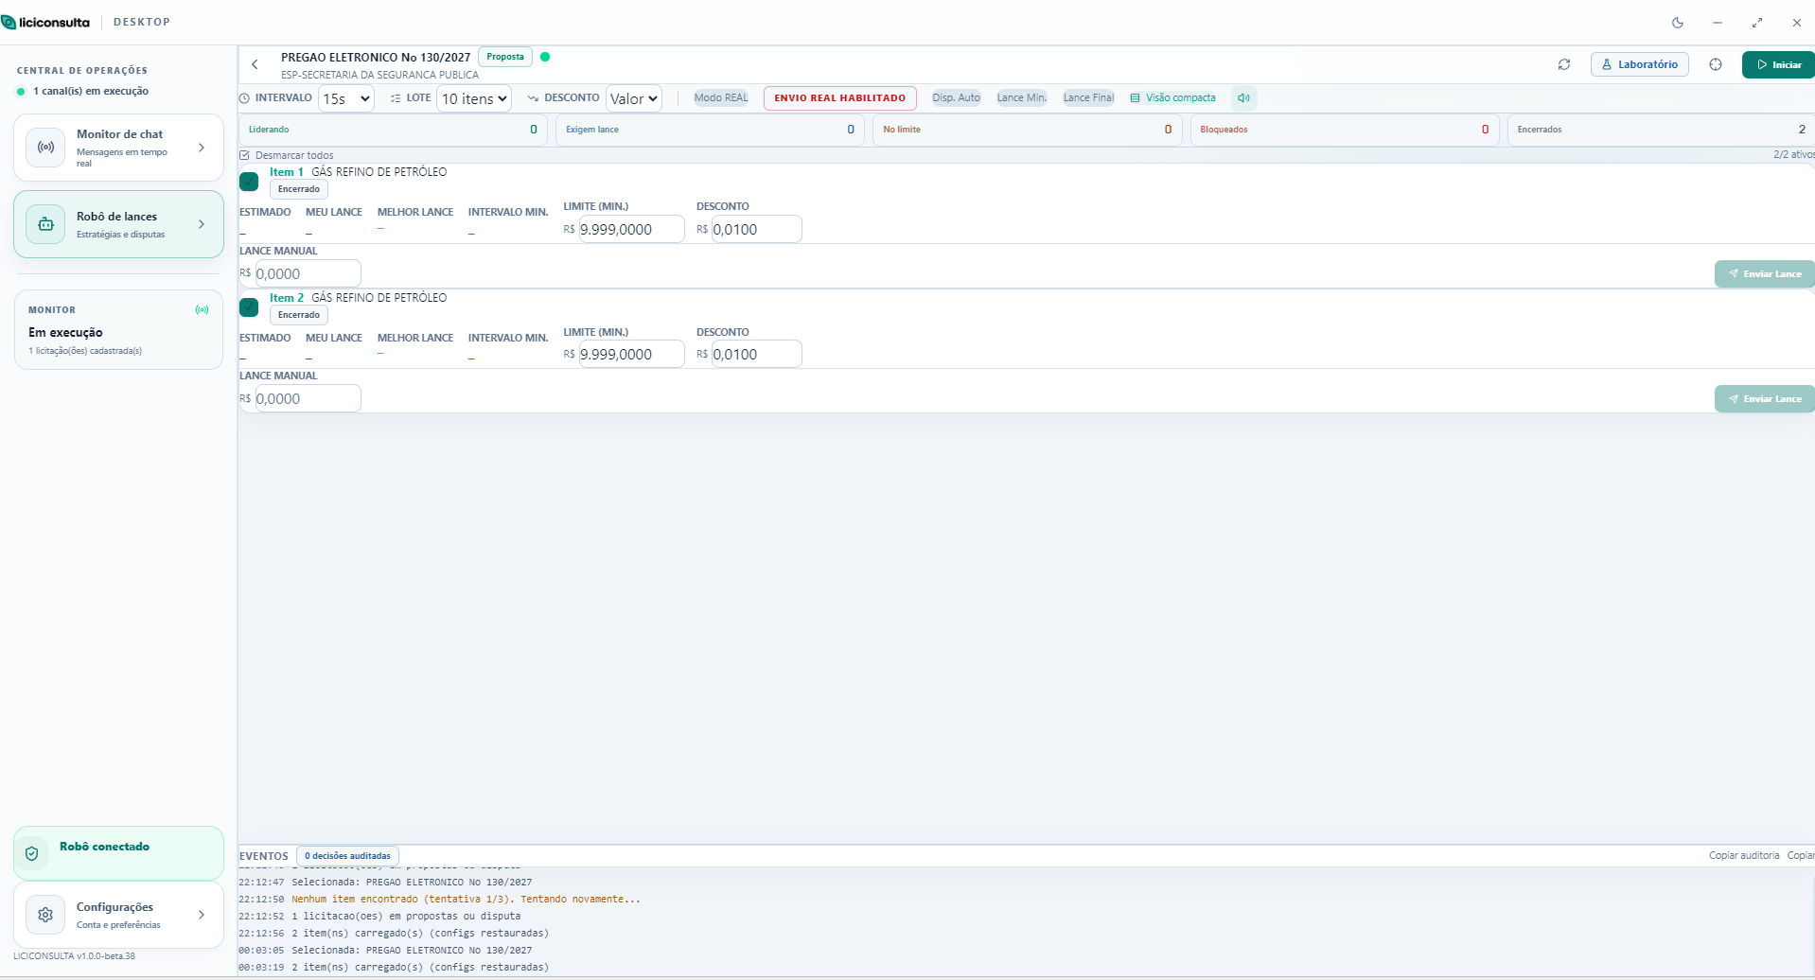Filter by the Bloqueados status card
This screenshot has width=1815, height=980.
(1344, 130)
